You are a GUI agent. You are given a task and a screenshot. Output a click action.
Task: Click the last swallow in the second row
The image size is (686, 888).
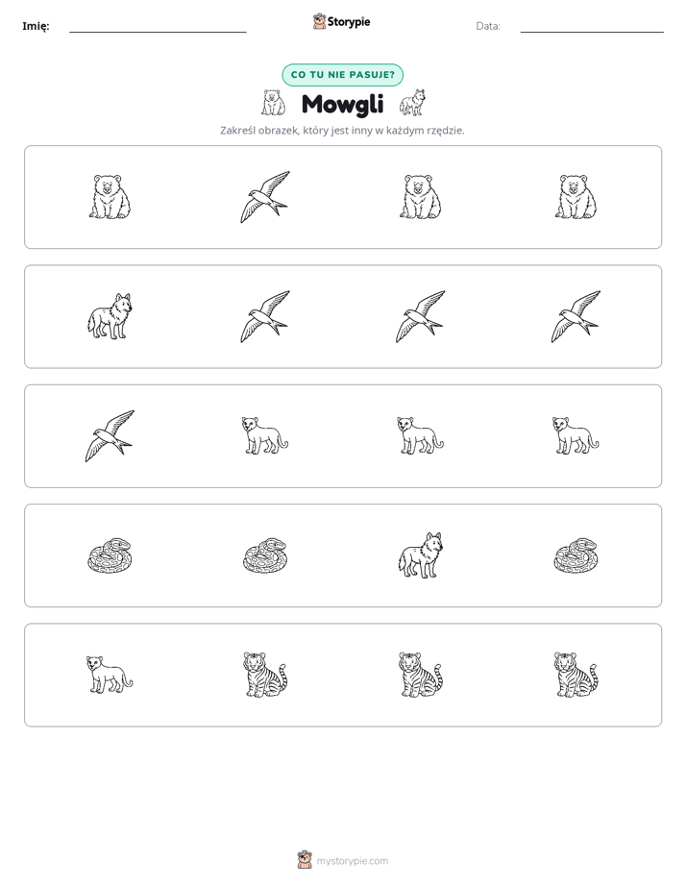coord(576,316)
